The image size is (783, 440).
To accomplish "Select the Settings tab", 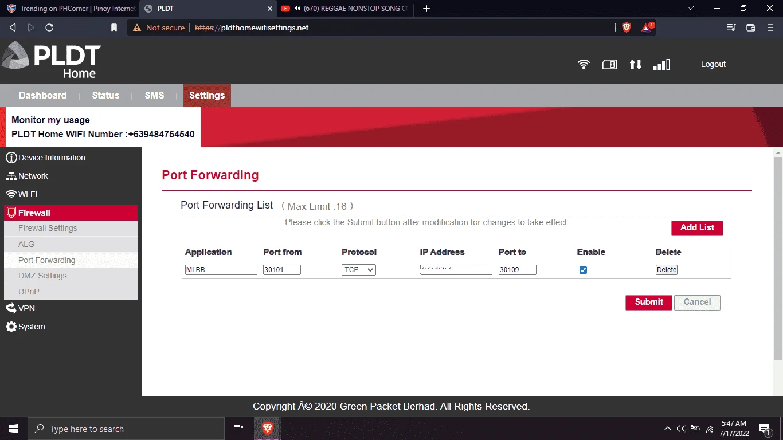I will (x=207, y=96).
